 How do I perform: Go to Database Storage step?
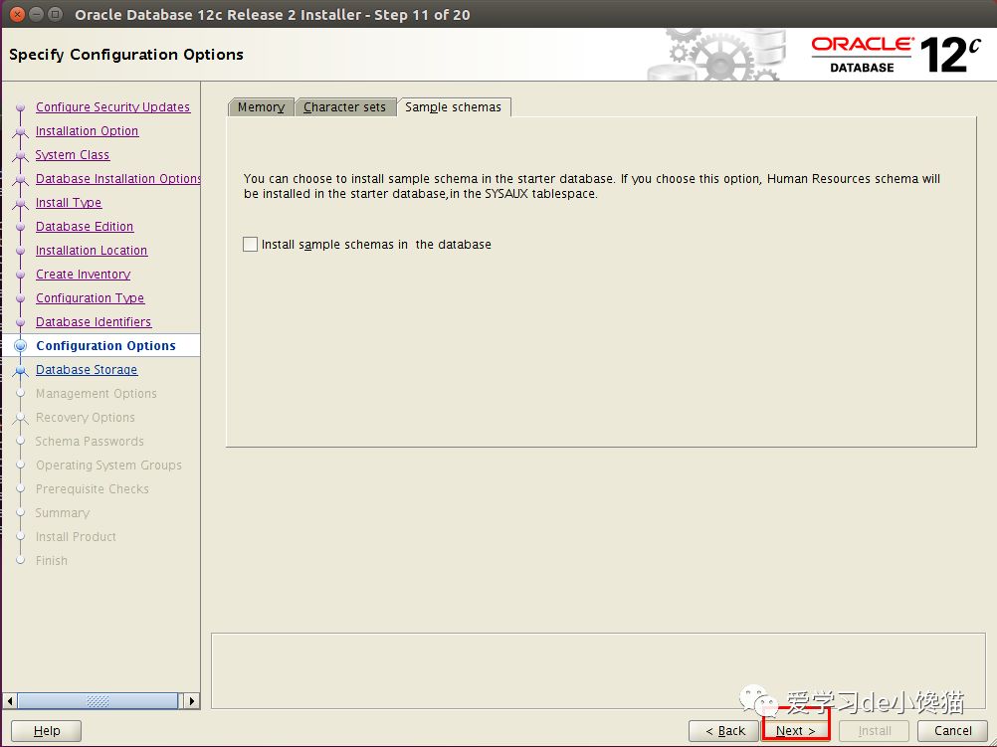click(x=87, y=369)
